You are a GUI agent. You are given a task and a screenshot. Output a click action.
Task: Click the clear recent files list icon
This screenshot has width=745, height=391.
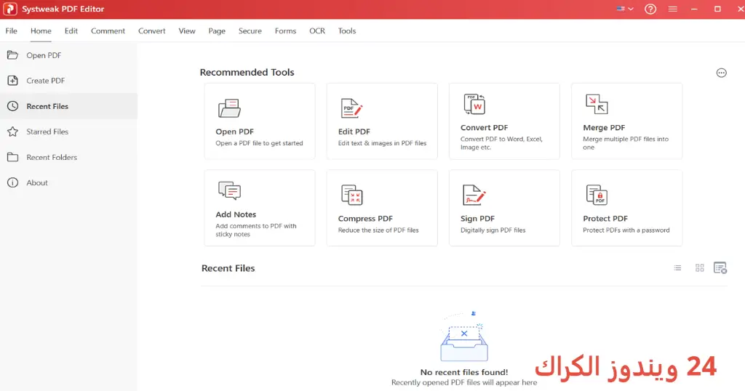[x=720, y=268]
